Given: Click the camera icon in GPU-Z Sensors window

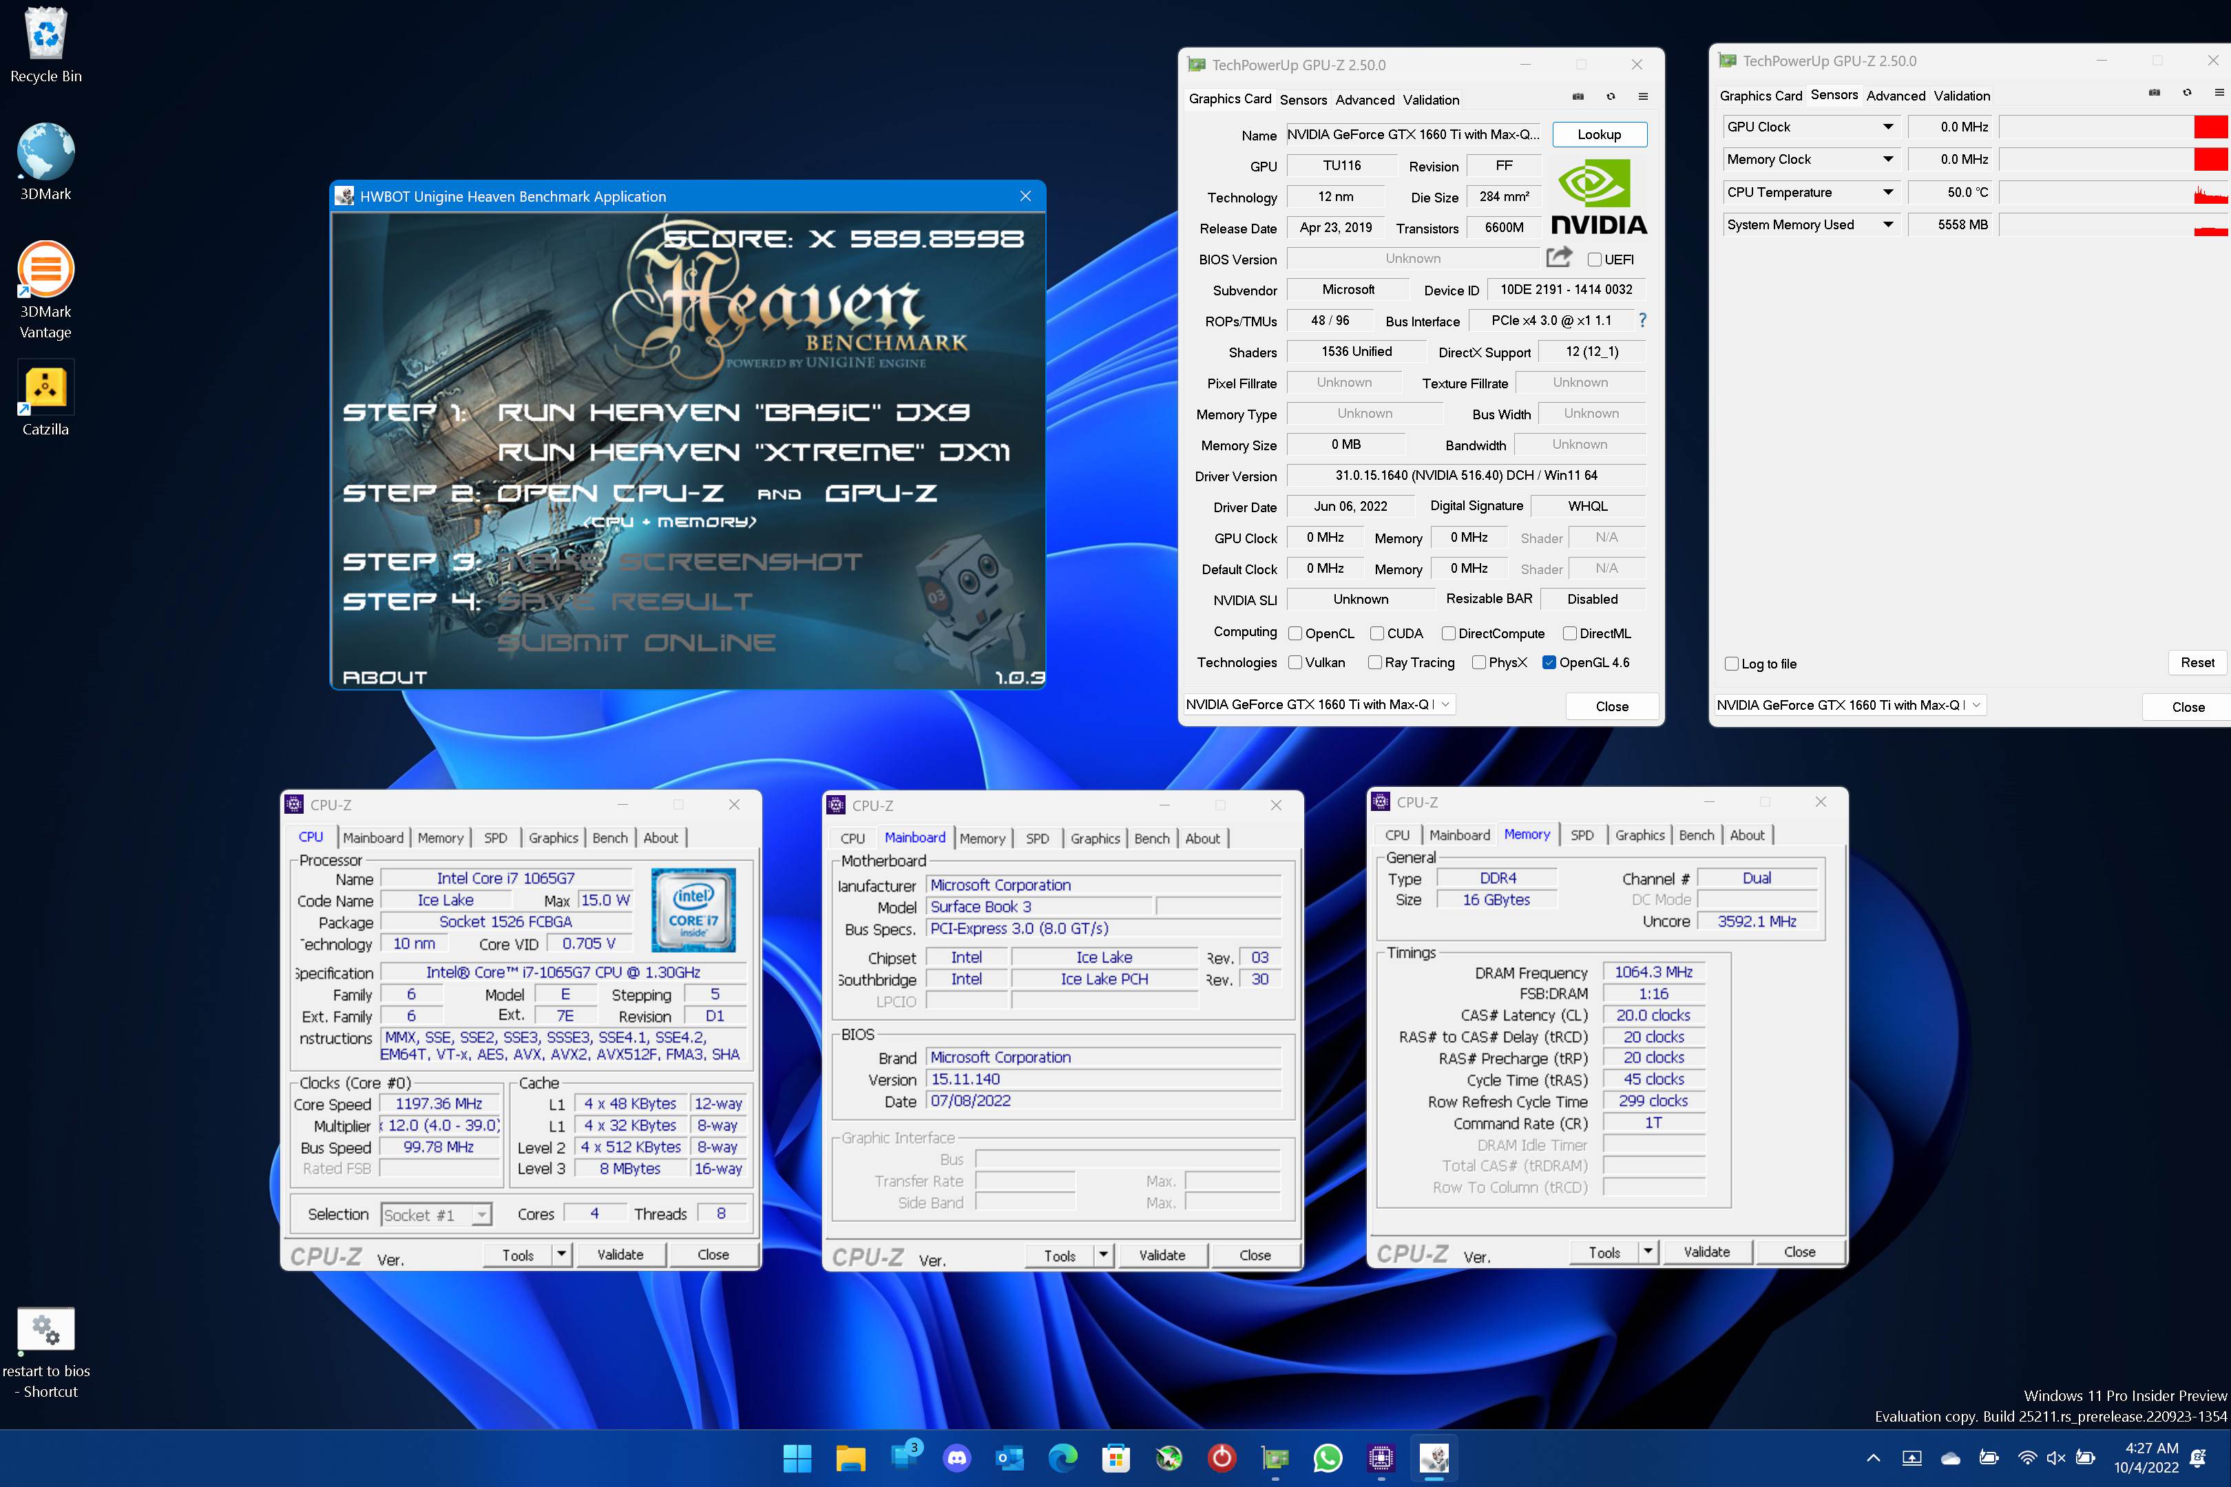Looking at the screenshot, I should click(x=2154, y=93).
